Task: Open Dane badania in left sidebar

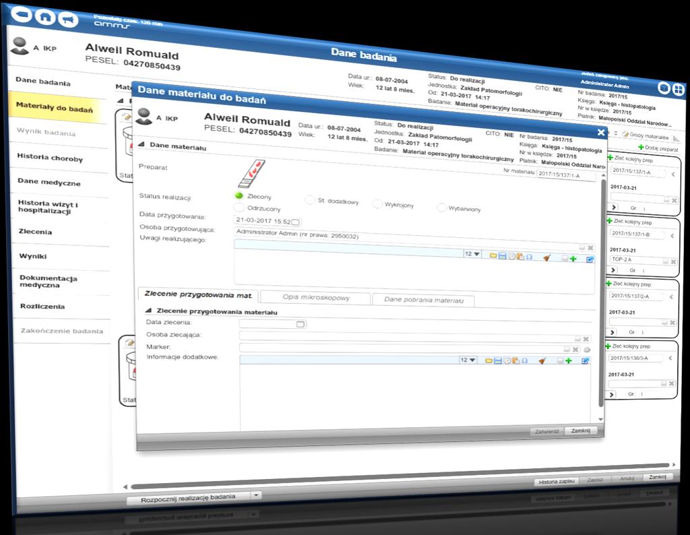Action: [x=43, y=82]
